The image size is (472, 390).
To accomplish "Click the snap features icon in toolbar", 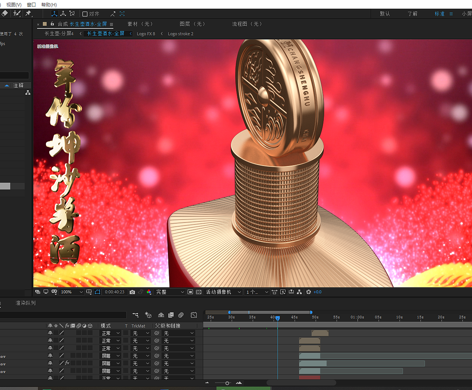I will pos(122,14).
